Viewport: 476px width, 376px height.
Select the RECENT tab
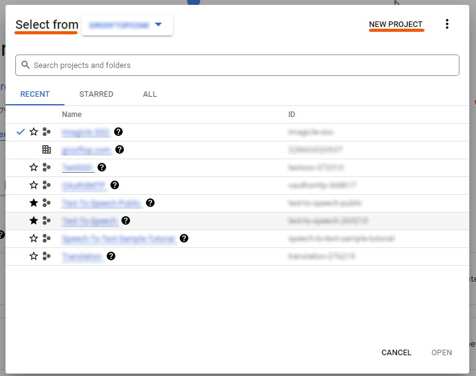point(35,94)
